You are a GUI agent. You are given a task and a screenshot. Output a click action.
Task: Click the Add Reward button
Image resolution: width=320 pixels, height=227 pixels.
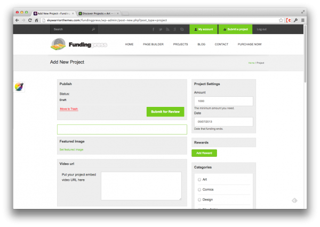pos(204,153)
